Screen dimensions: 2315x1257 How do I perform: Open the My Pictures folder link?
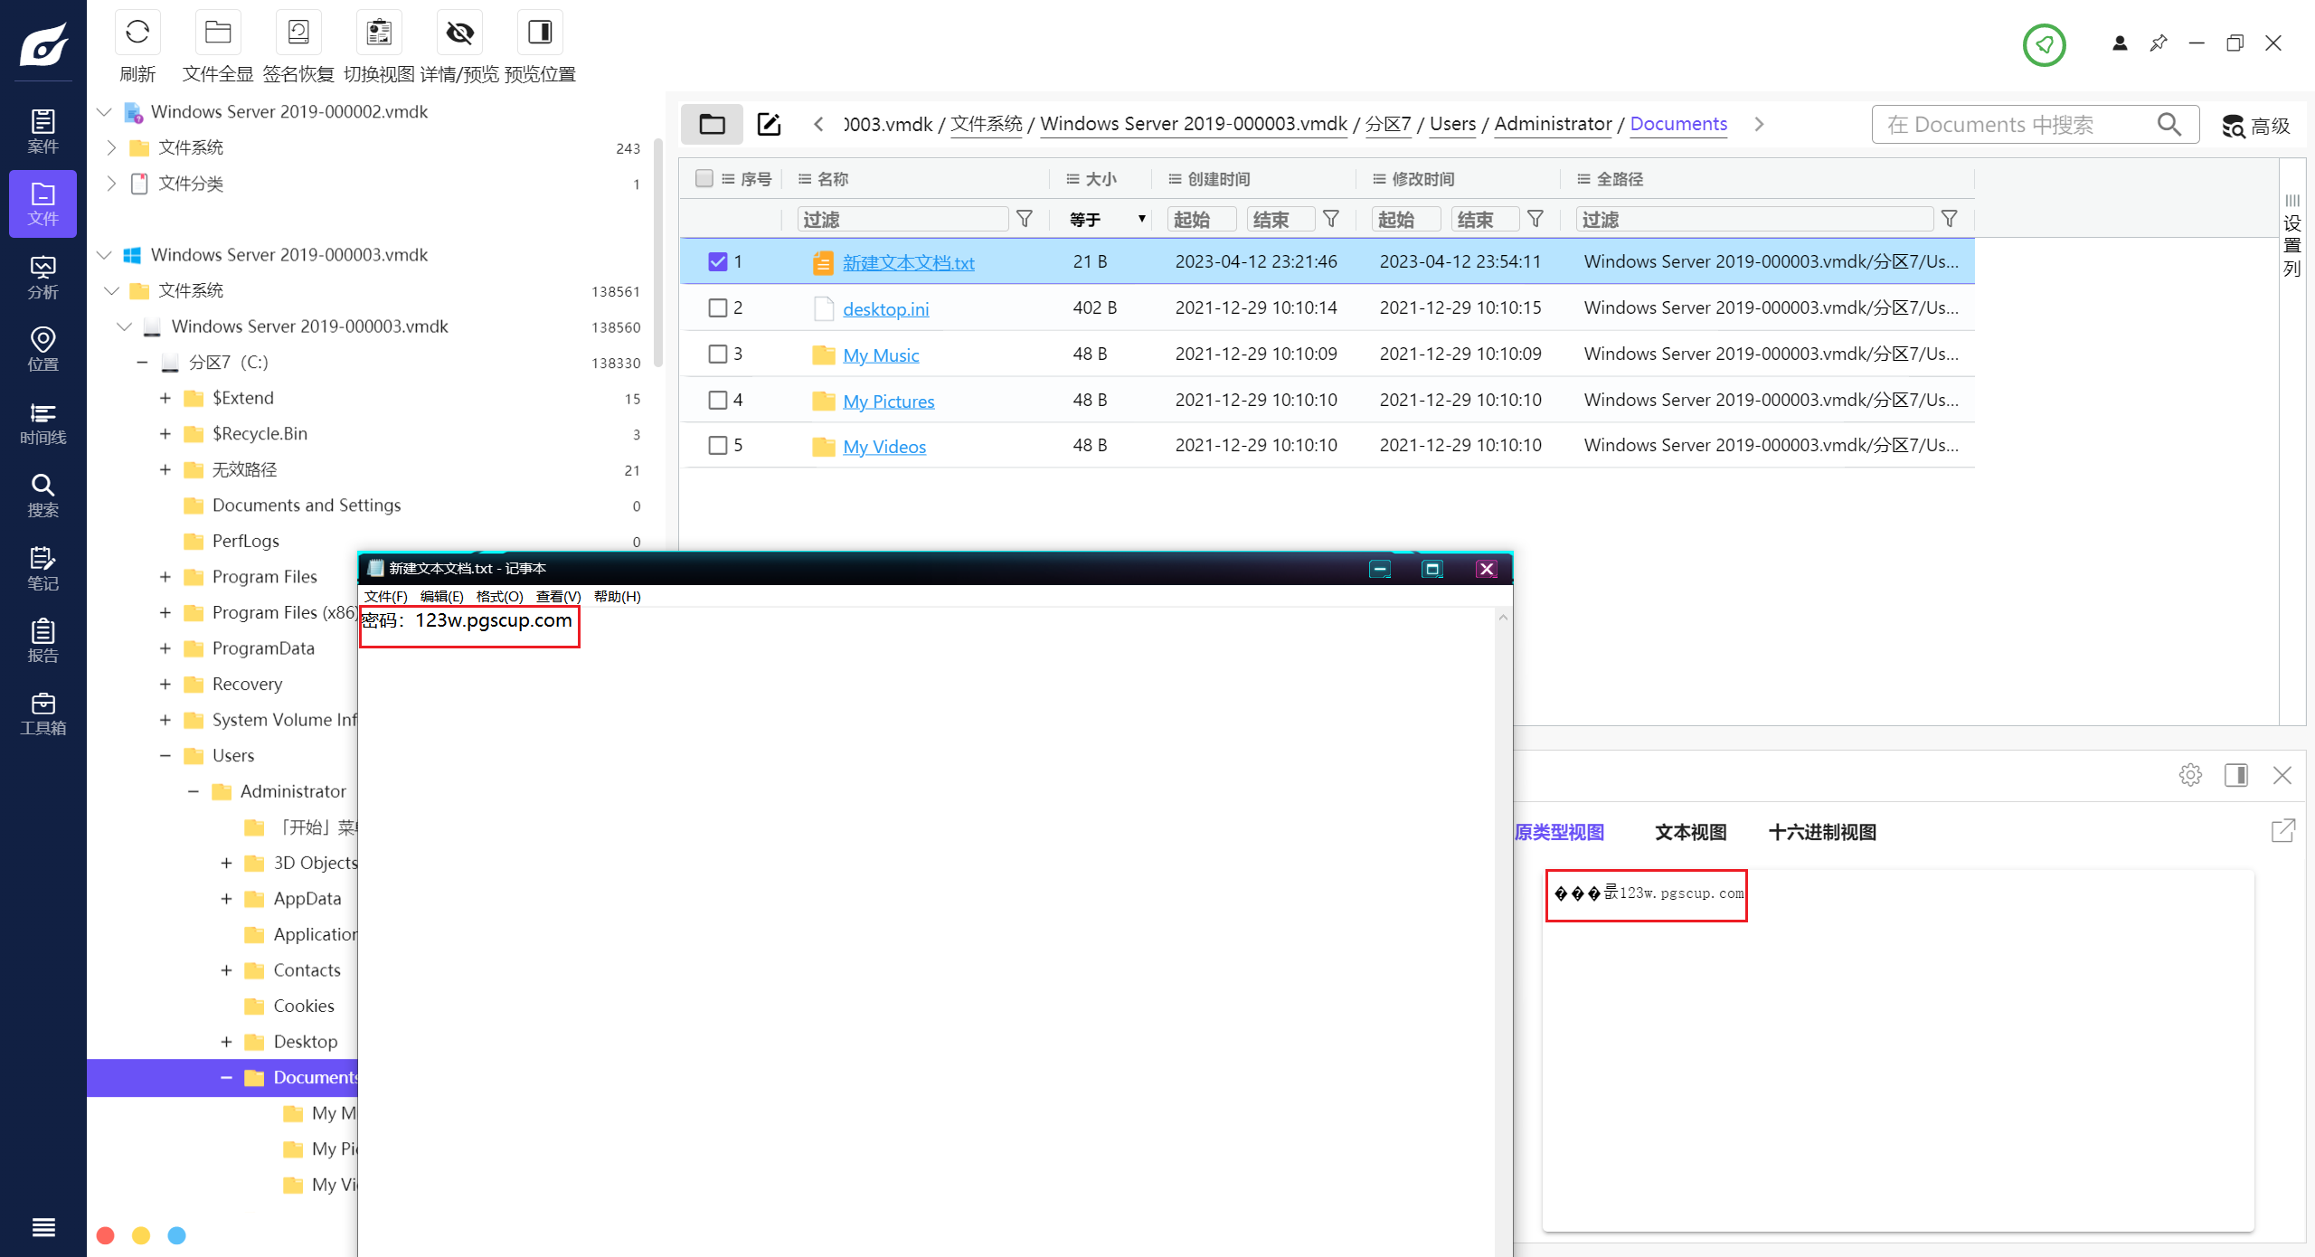(x=888, y=401)
